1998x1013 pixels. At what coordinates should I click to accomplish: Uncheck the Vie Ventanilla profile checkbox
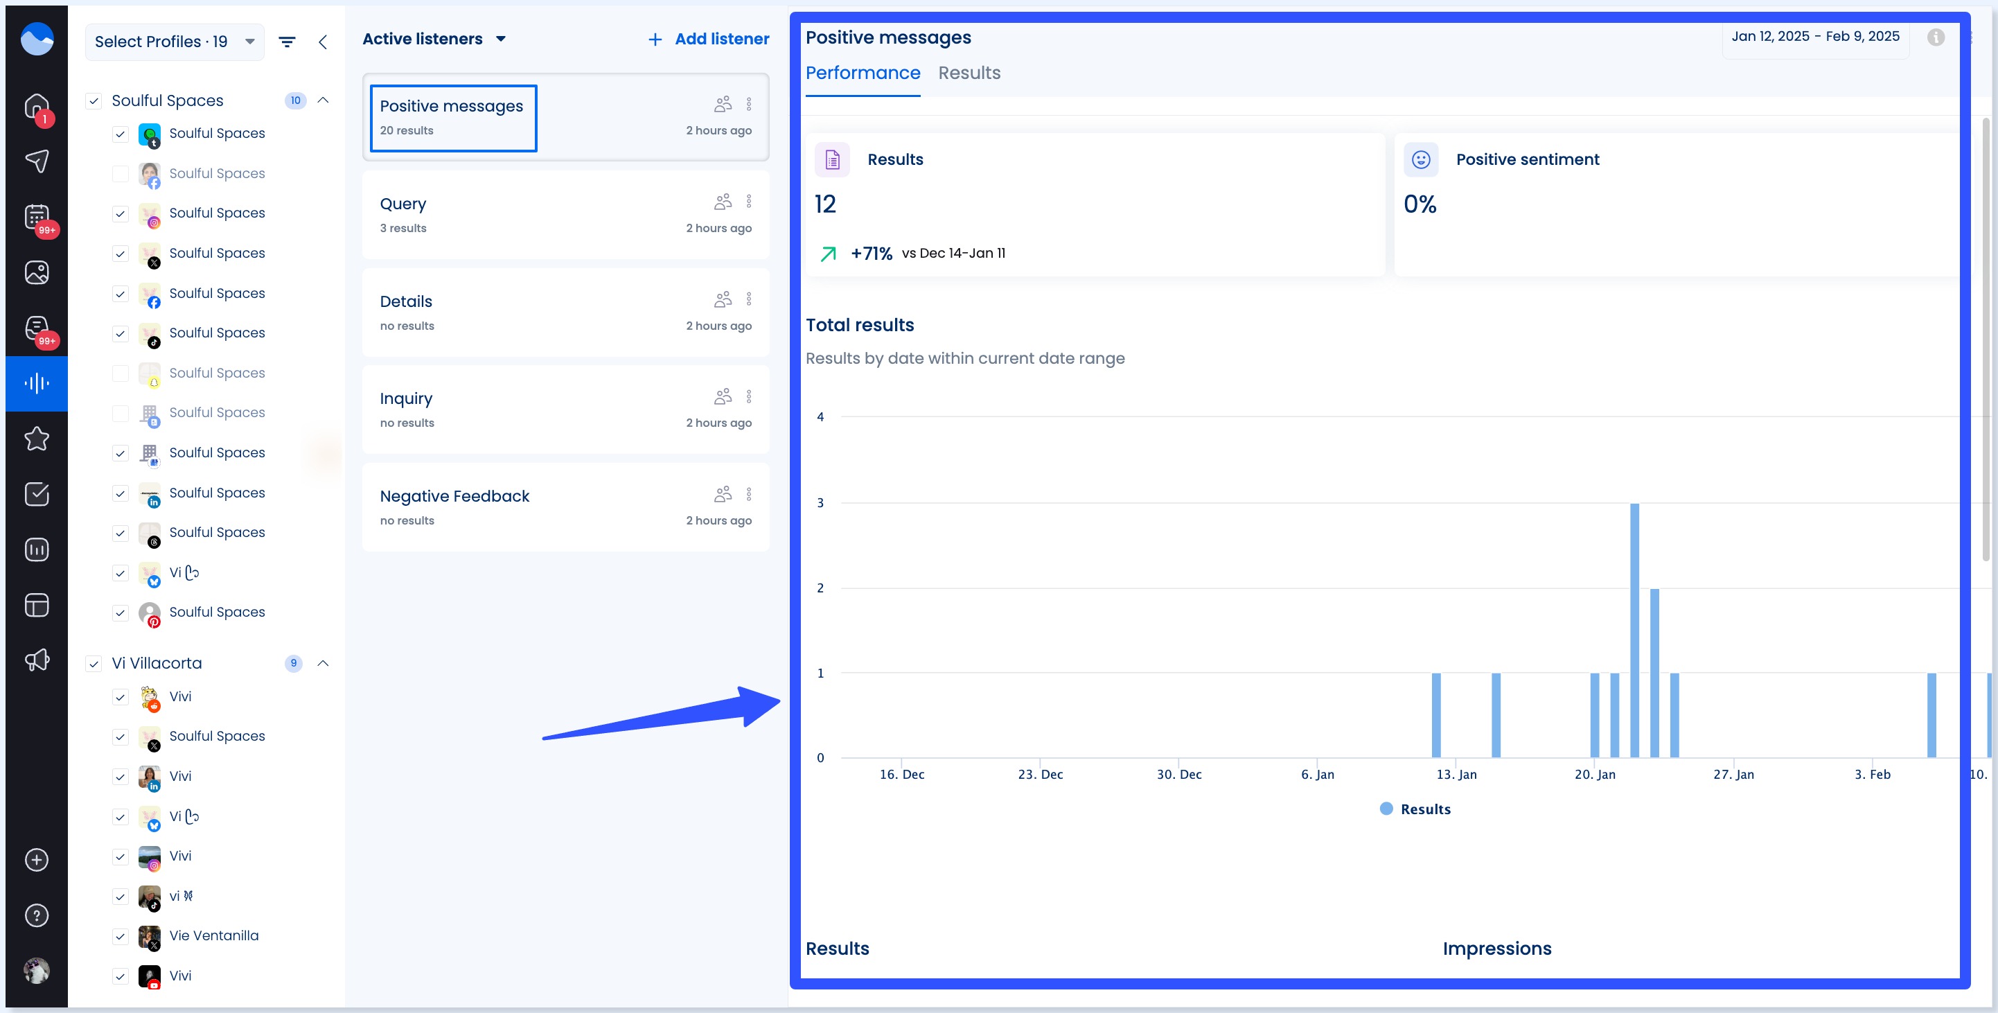(121, 936)
